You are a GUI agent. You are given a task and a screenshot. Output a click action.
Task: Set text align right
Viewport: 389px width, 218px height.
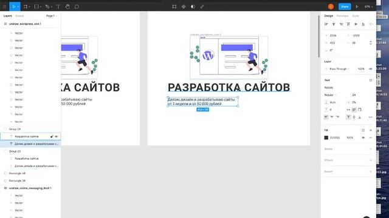pyautogui.click(x=338, y=117)
